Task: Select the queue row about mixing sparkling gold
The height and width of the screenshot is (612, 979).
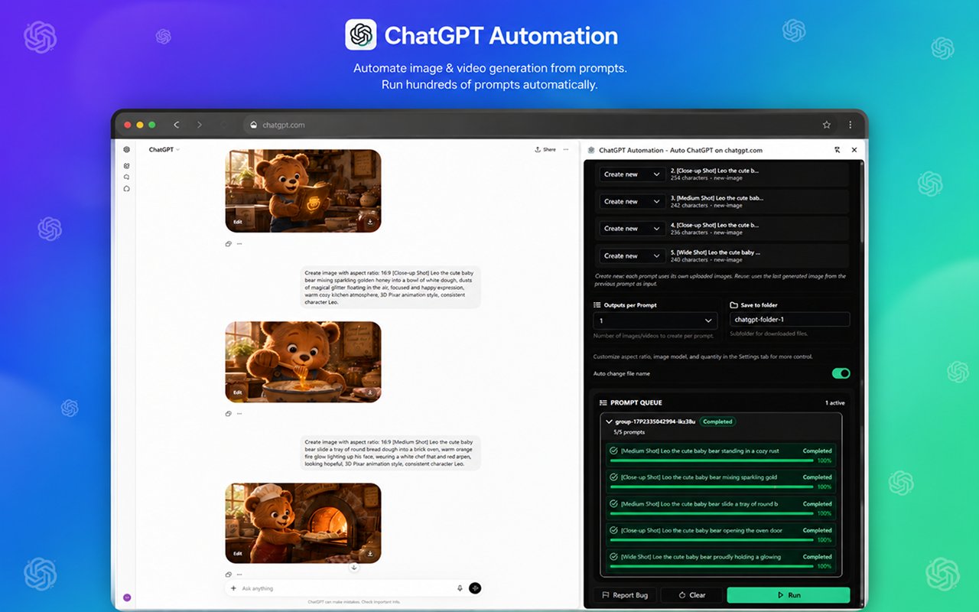Action: click(720, 481)
